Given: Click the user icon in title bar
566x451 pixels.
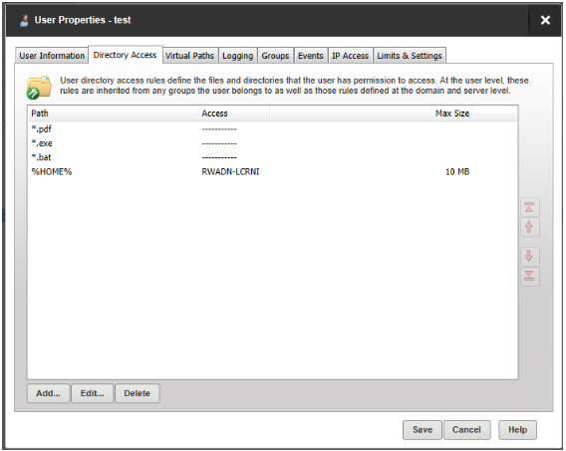Looking at the screenshot, I should (x=24, y=21).
